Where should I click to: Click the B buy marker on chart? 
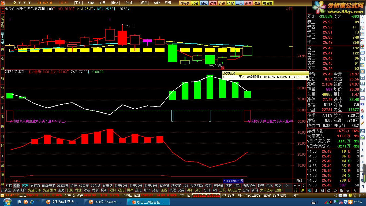tap(222, 68)
